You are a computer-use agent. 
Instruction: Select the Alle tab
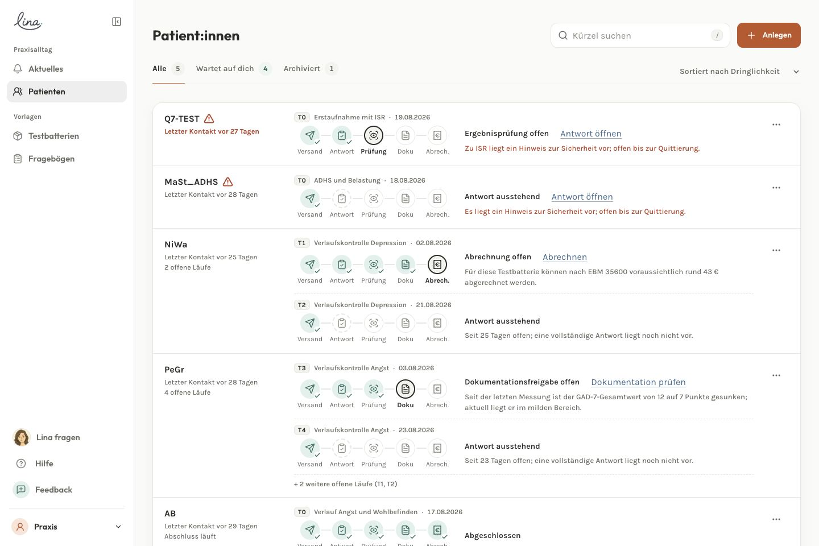click(168, 69)
